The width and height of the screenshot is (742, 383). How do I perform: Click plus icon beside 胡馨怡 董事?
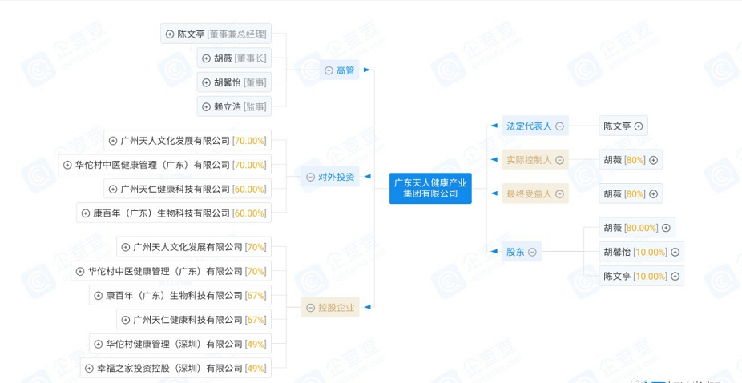coord(206,82)
